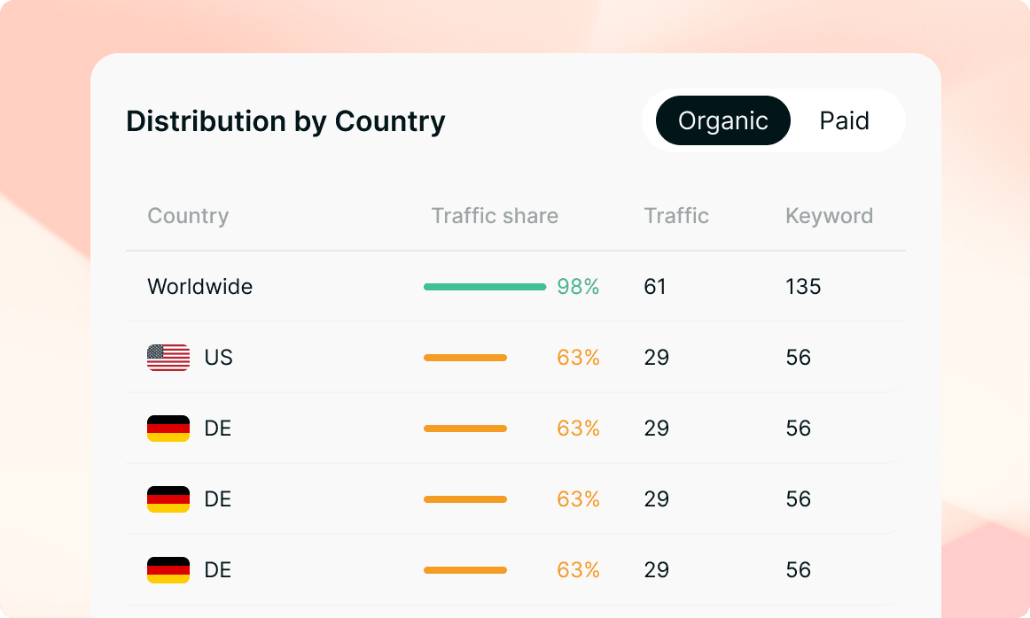The width and height of the screenshot is (1030, 618).
Task: Click the Worldwide green progress bar
Action: (485, 286)
